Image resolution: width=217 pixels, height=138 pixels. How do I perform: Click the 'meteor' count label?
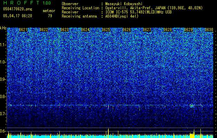tap(49, 11)
